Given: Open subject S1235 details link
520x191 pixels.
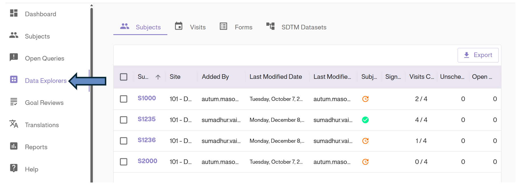Looking at the screenshot, I should 147,119.
